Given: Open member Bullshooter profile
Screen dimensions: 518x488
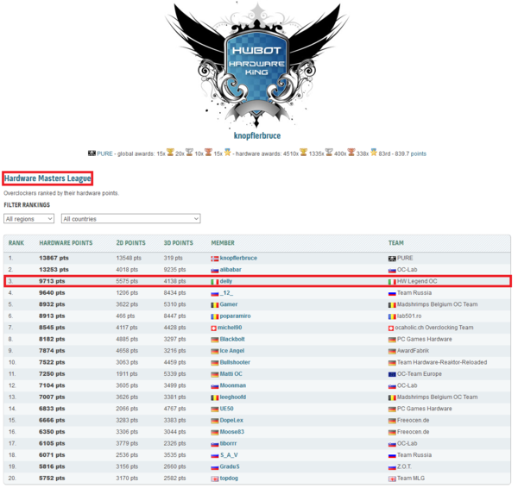Looking at the screenshot, I should (235, 362).
